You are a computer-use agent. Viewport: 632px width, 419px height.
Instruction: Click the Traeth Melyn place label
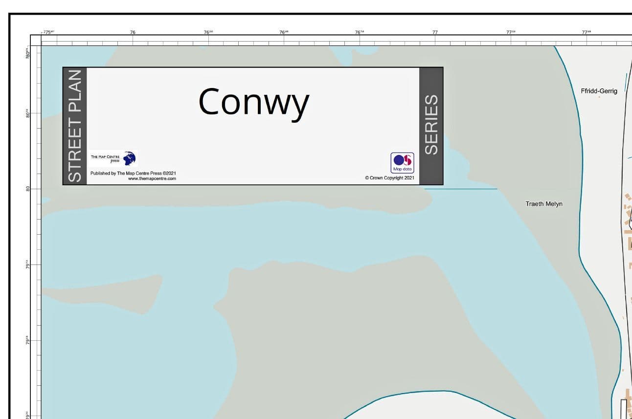coord(543,204)
